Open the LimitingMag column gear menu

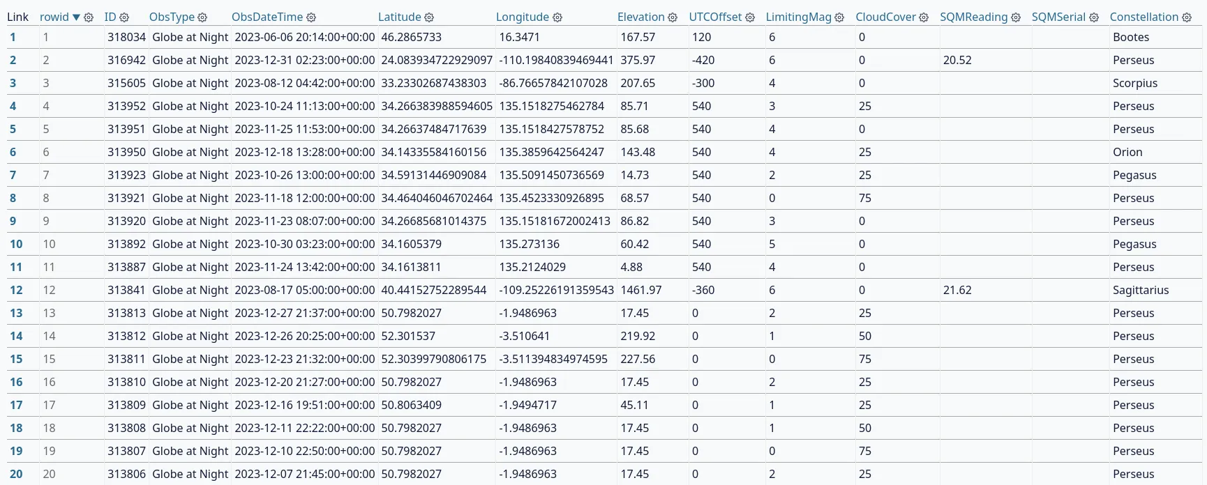coord(839,17)
